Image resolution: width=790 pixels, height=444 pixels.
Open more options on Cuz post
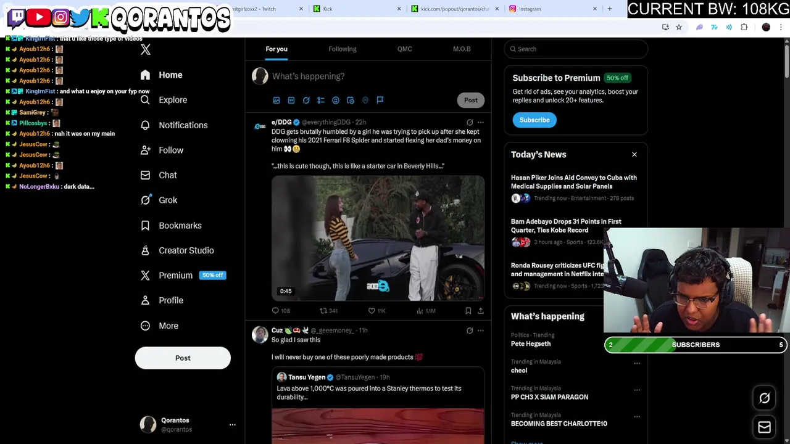coord(481,331)
